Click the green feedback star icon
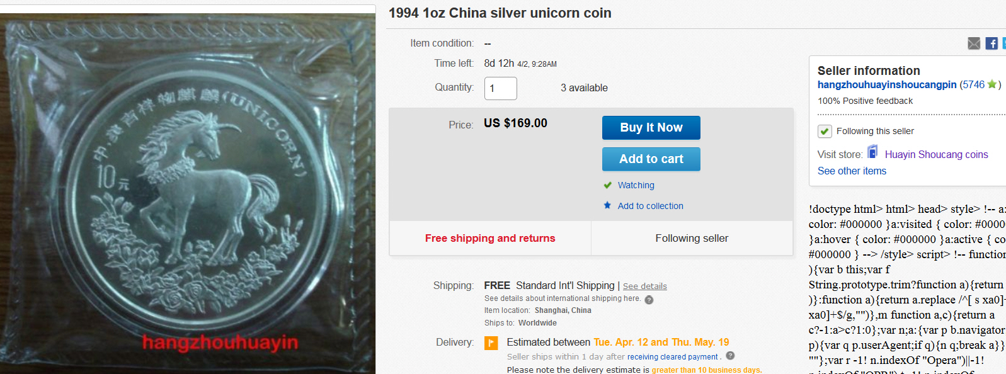The image size is (1006, 374). tap(992, 84)
